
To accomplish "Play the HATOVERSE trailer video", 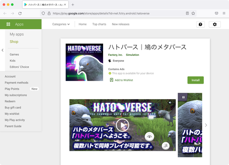I will point(122,125).
